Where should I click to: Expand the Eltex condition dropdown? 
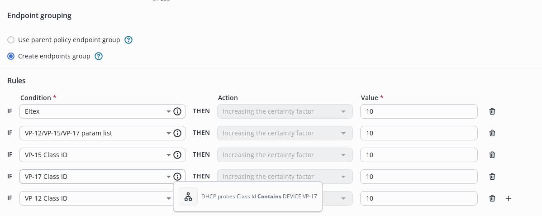point(168,111)
